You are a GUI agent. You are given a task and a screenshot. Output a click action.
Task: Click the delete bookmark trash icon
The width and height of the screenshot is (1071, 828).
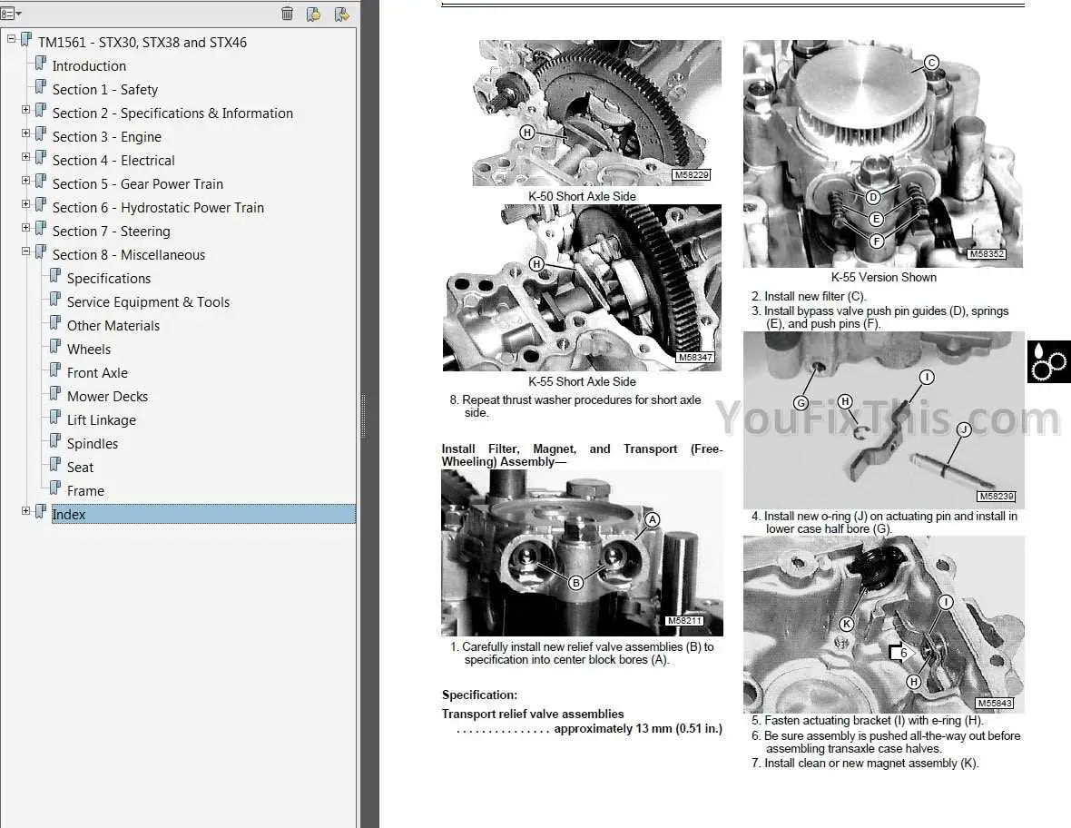click(288, 14)
